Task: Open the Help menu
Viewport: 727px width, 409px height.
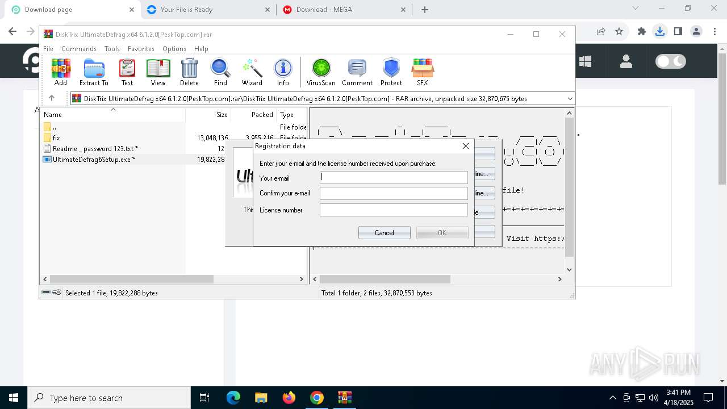Action: click(201, 49)
